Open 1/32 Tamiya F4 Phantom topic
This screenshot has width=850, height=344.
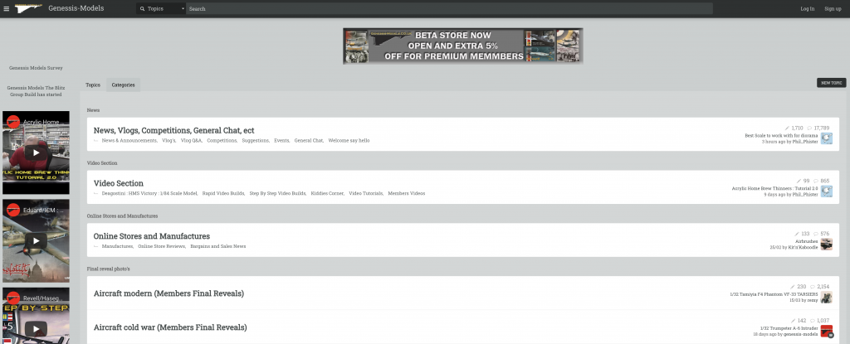(x=774, y=294)
